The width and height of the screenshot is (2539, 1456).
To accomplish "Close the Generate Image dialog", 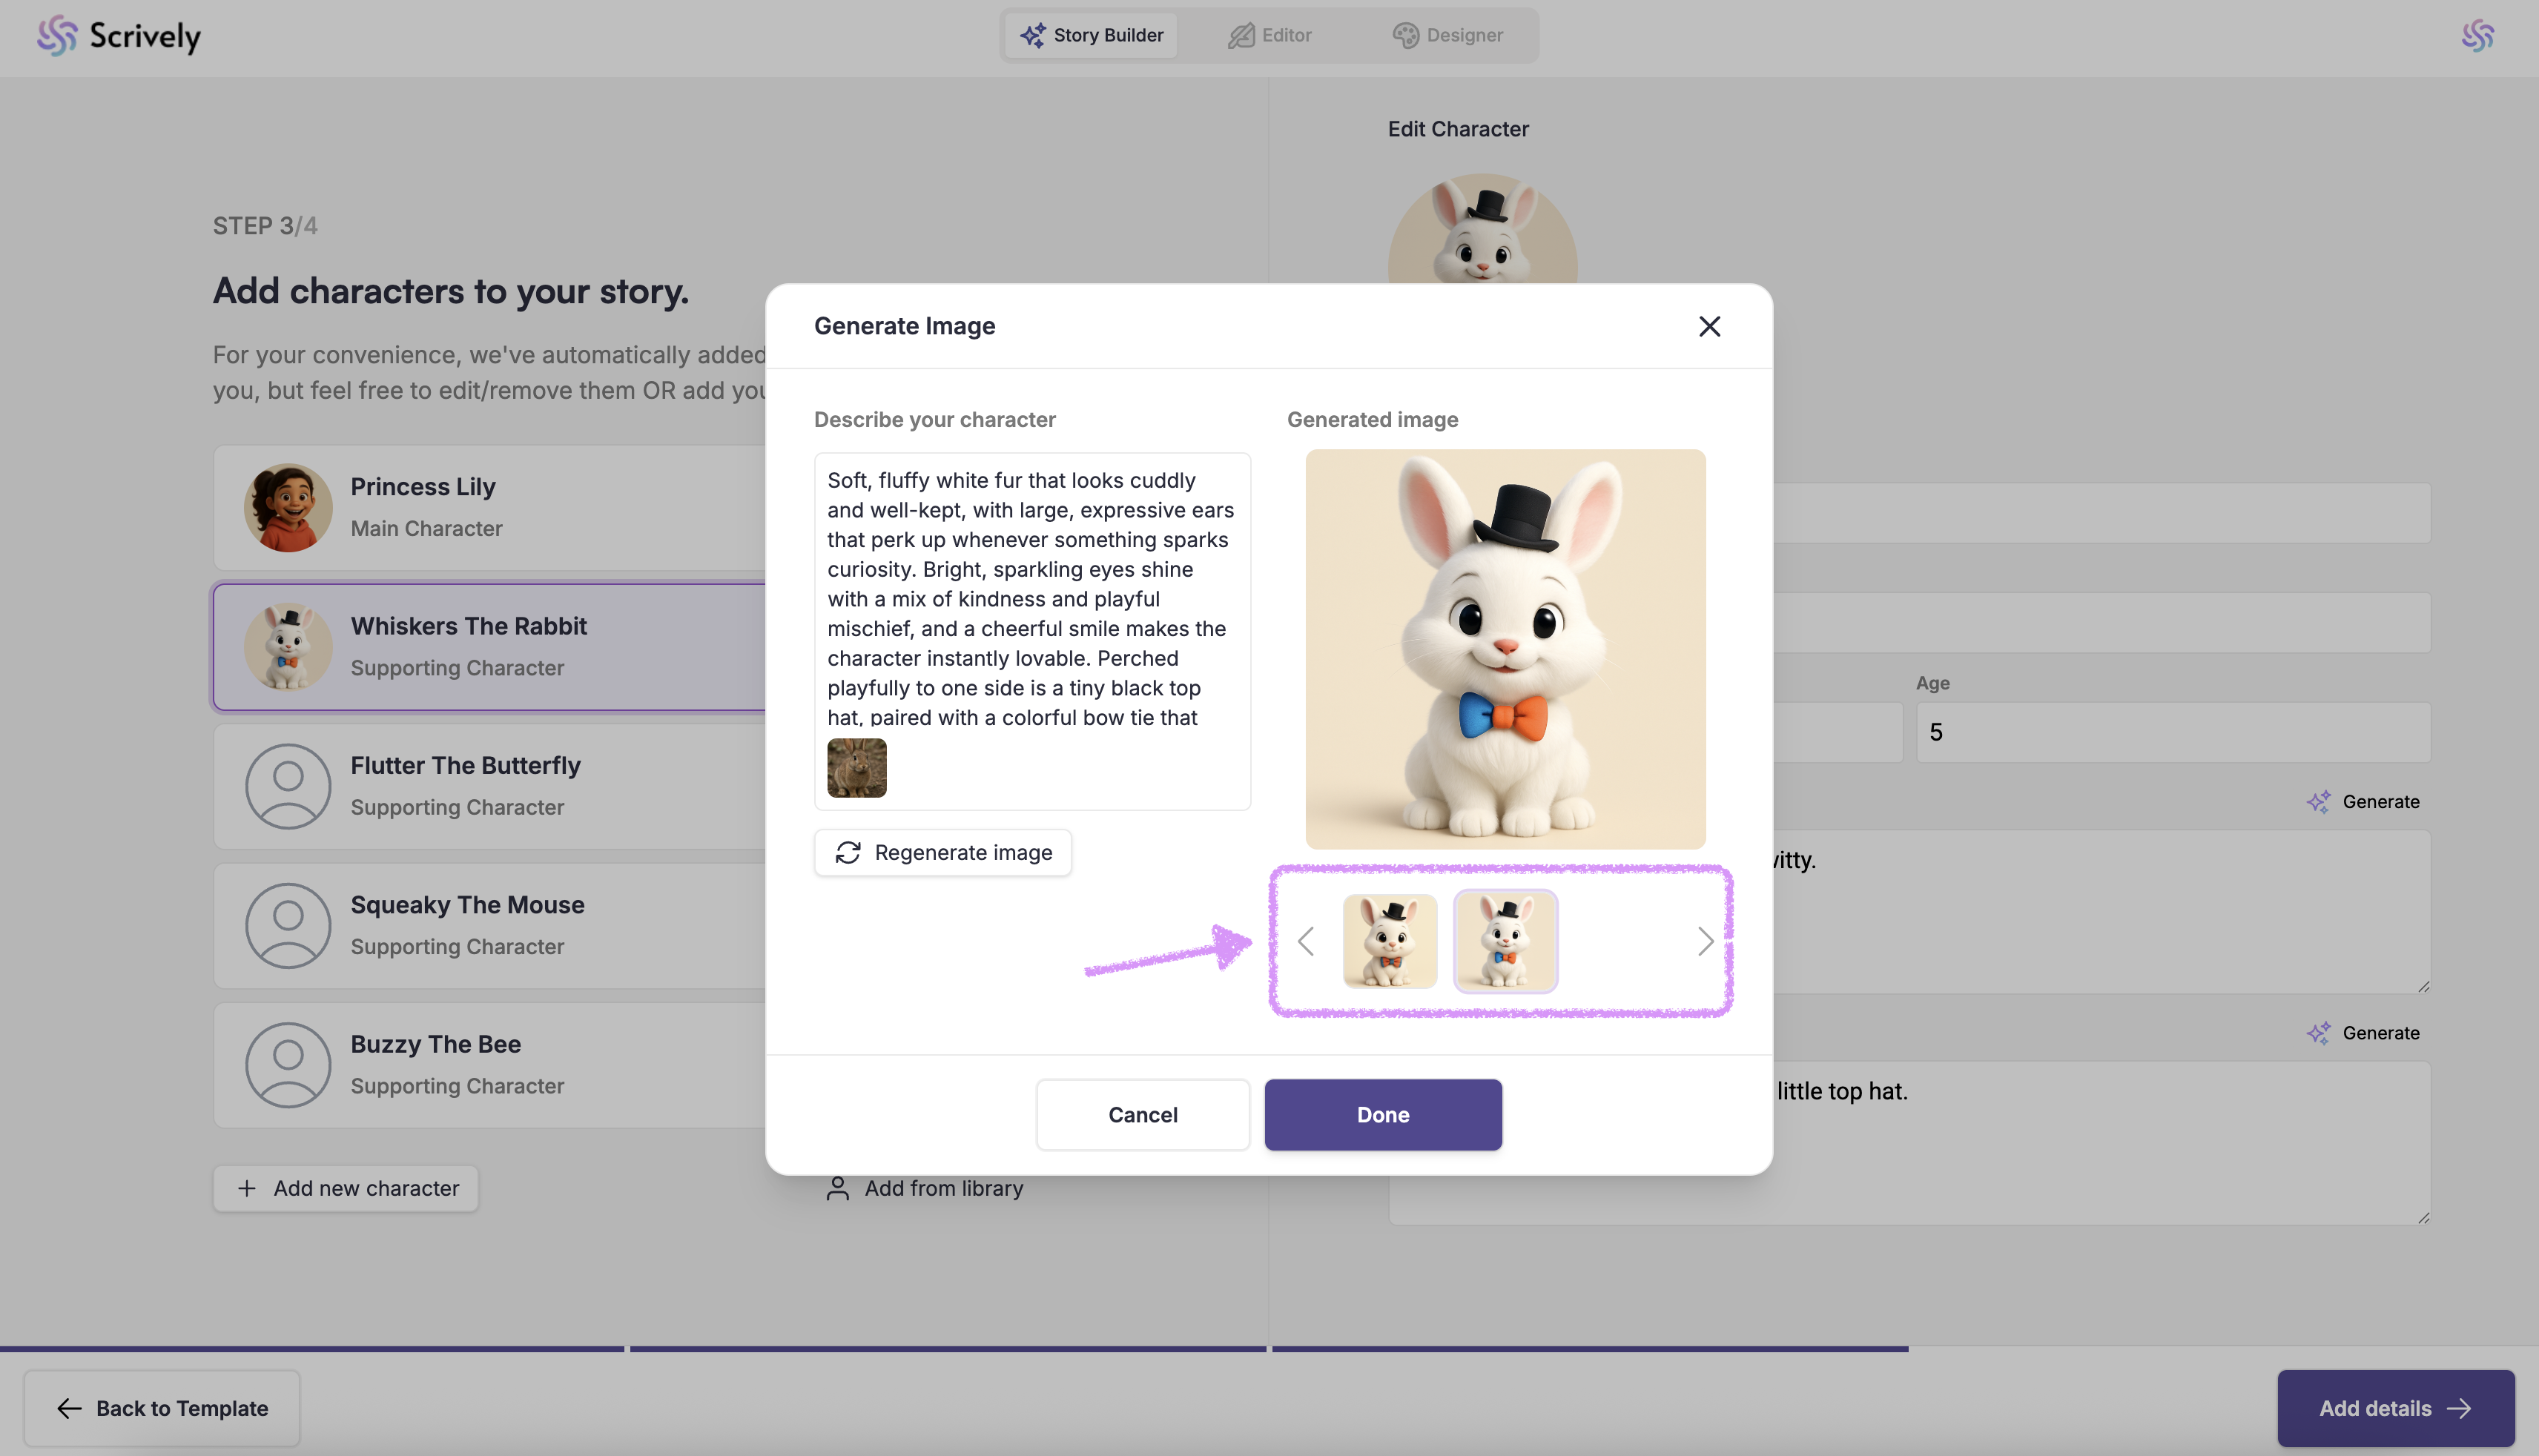I will point(1709,326).
